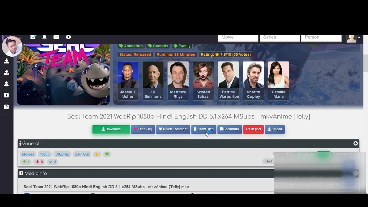The height and width of the screenshot is (207, 368).
Task: Open Camille Mana cast card
Action: (x=279, y=81)
